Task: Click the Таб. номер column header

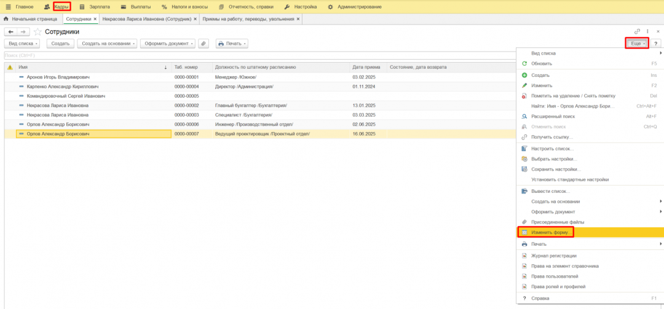Action: [x=192, y=68]
